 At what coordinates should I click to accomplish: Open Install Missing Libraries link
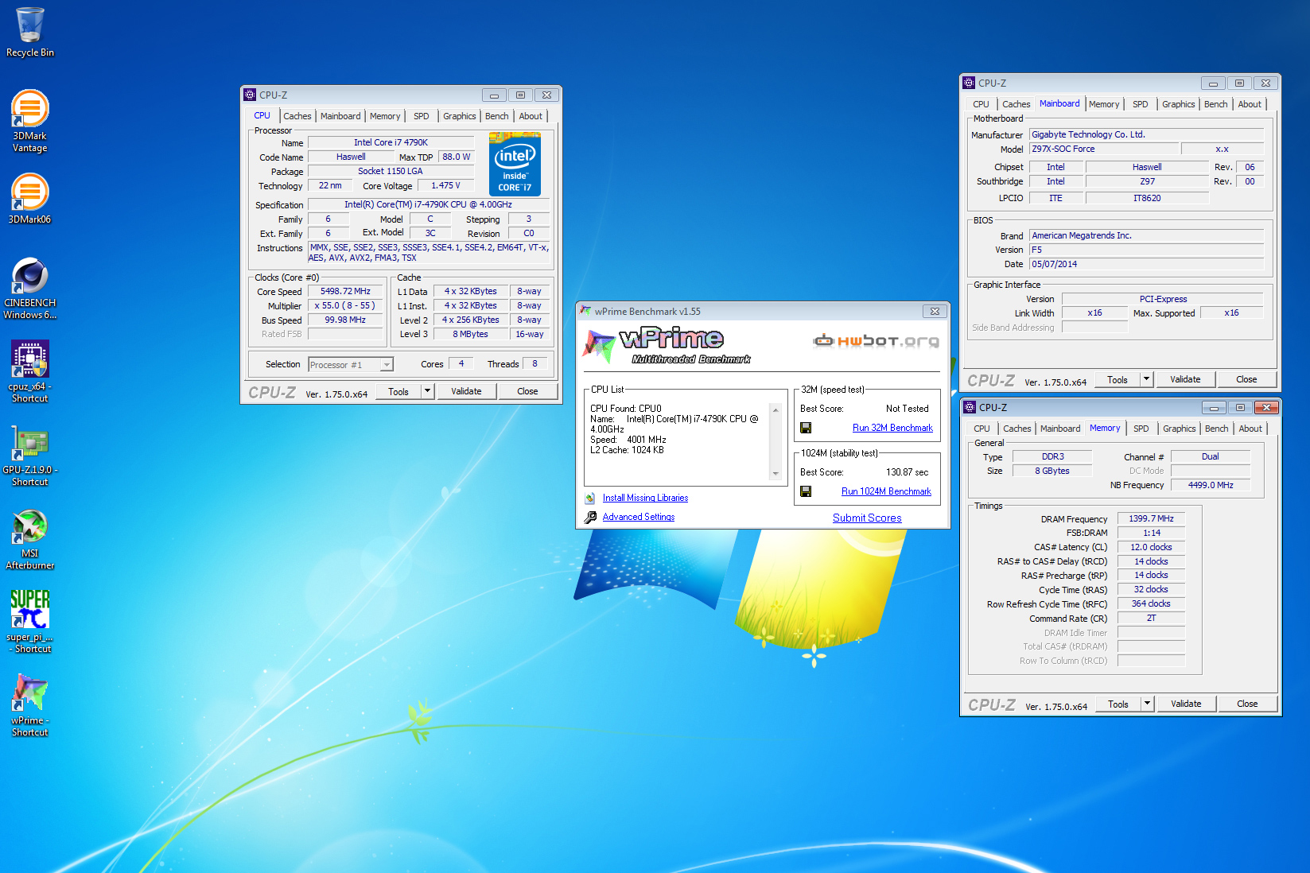645,498
